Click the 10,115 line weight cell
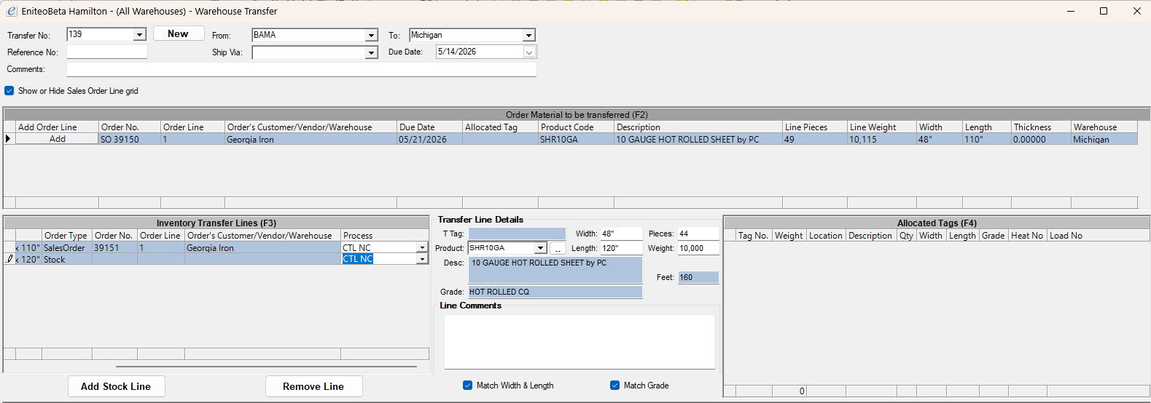This screenshot has height=403, width=1151. [881, 139]
